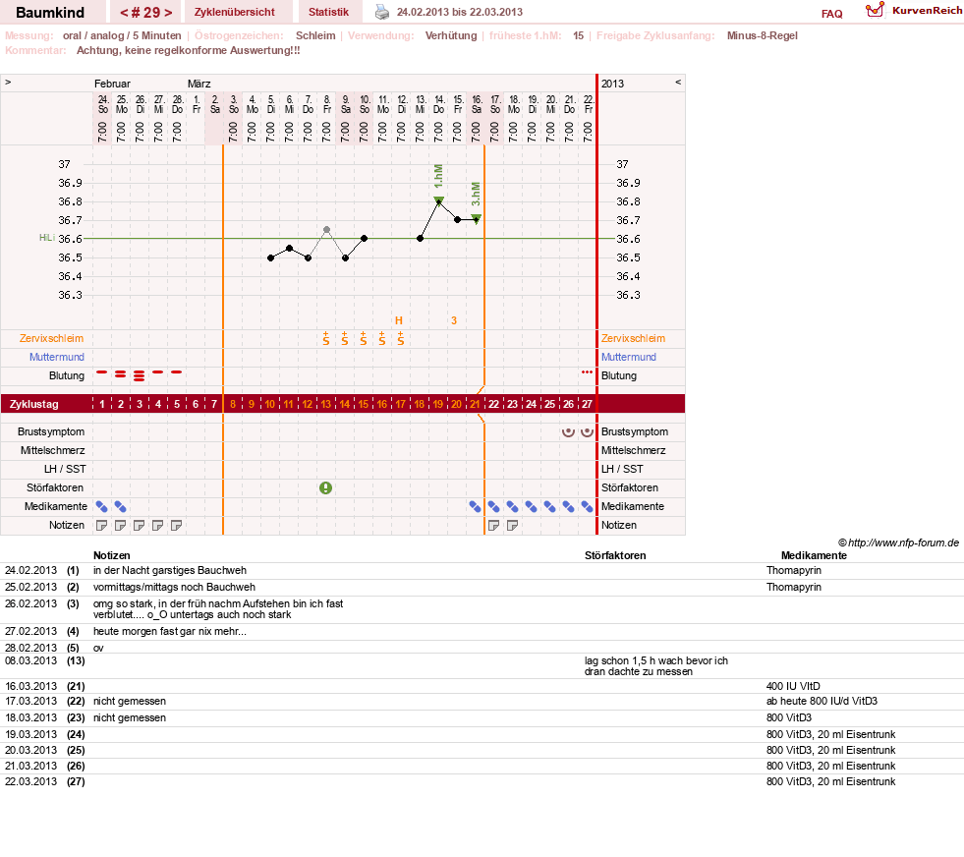Screen dimensions: 964x857
Task: Click the Medikamente pill on cycle day 27
Action: point(587,506)
